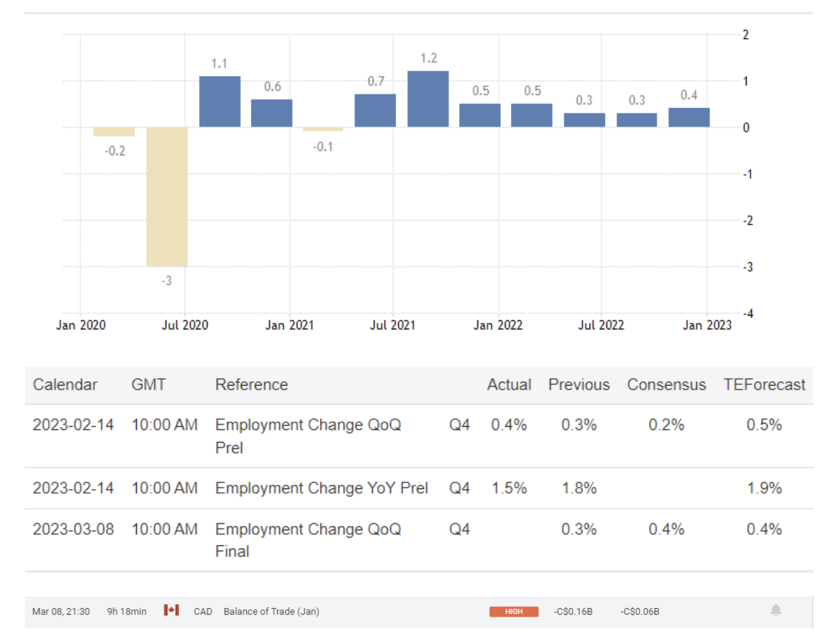This screenshot has width=837, height=635.
Task: Click the Actual column header
Action: [x=509, y=385]
